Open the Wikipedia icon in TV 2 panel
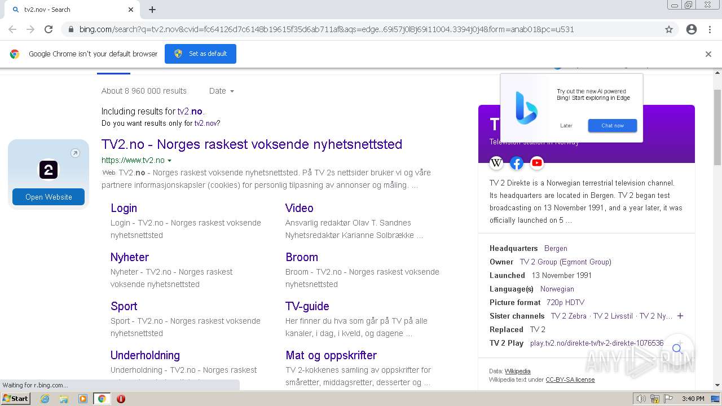The width and height of the screenshot is (722, 406). tap(496, 163)
